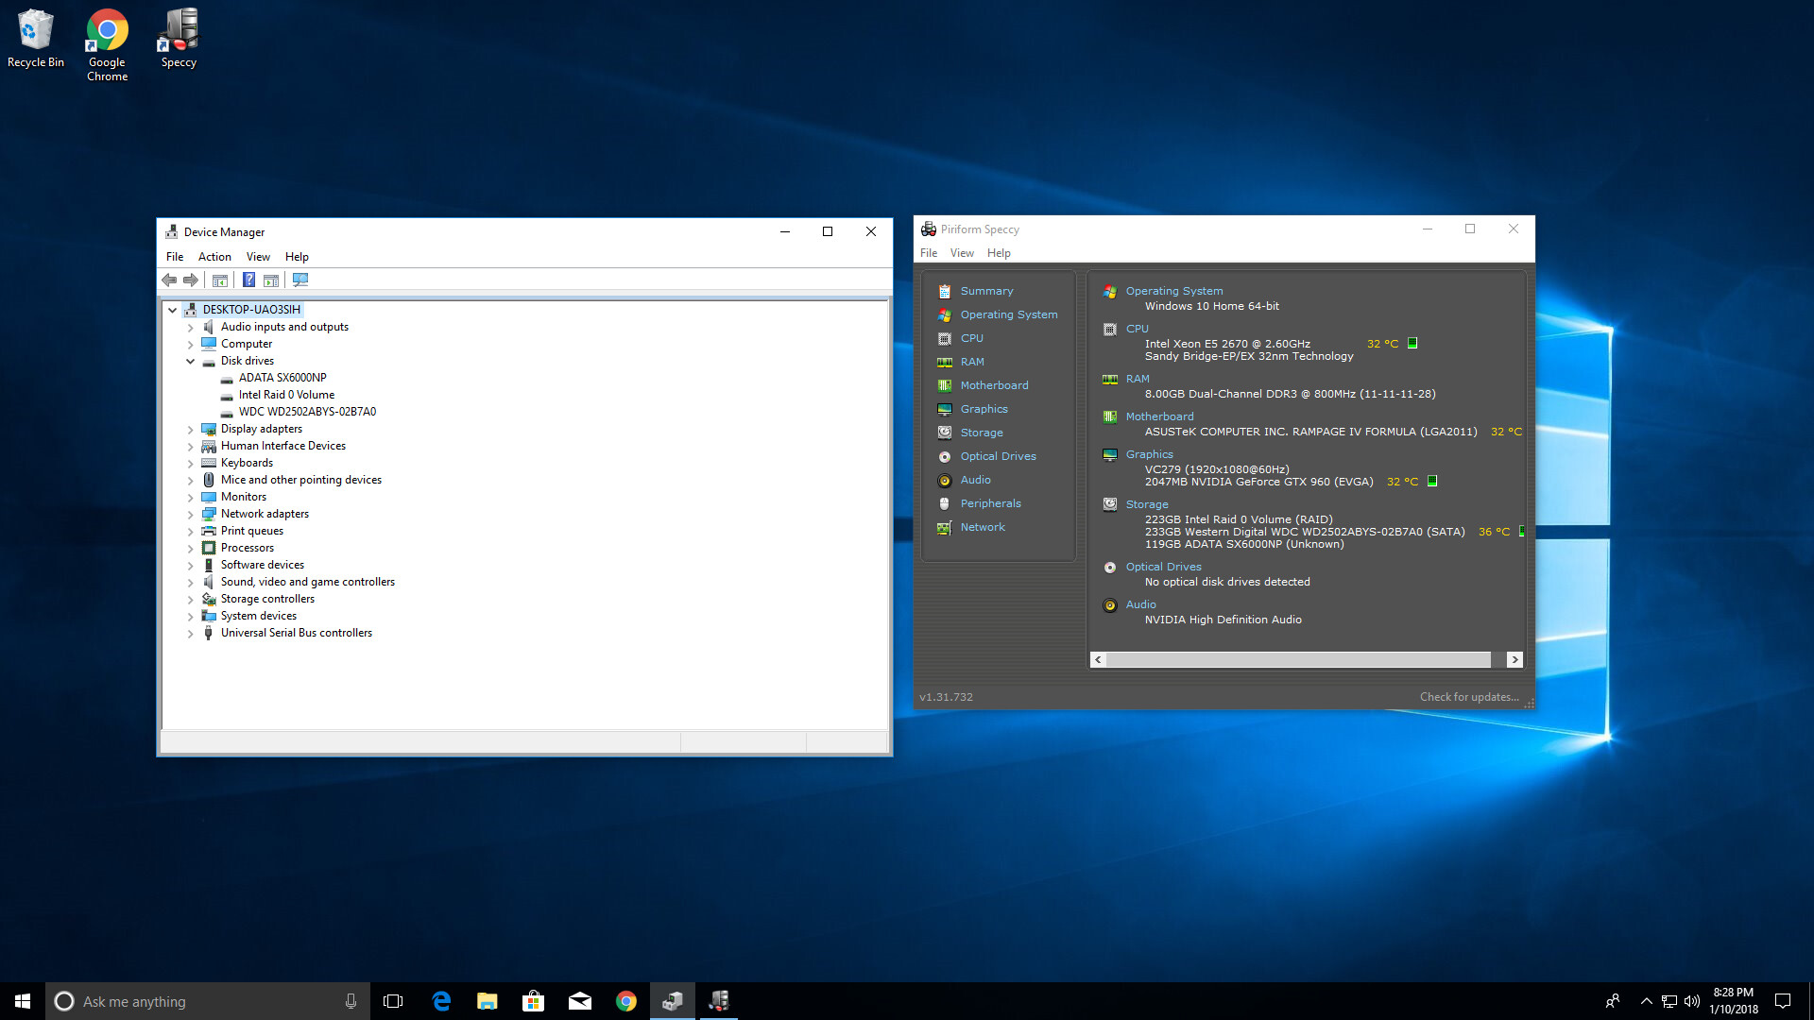Select CPU in Speccy sidebar
The image size is (1814, 1020).
click(x=971, y=338)
